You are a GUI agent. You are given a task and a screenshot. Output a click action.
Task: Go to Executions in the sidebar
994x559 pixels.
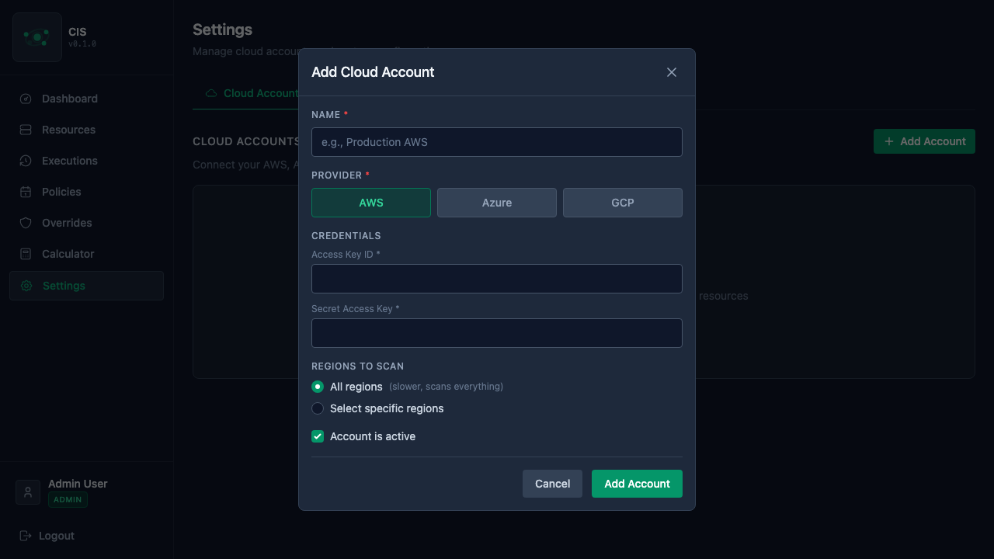[x=86, y=161]
